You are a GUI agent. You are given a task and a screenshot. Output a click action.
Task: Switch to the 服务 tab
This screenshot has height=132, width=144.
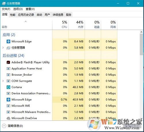(x=69, y=15)
